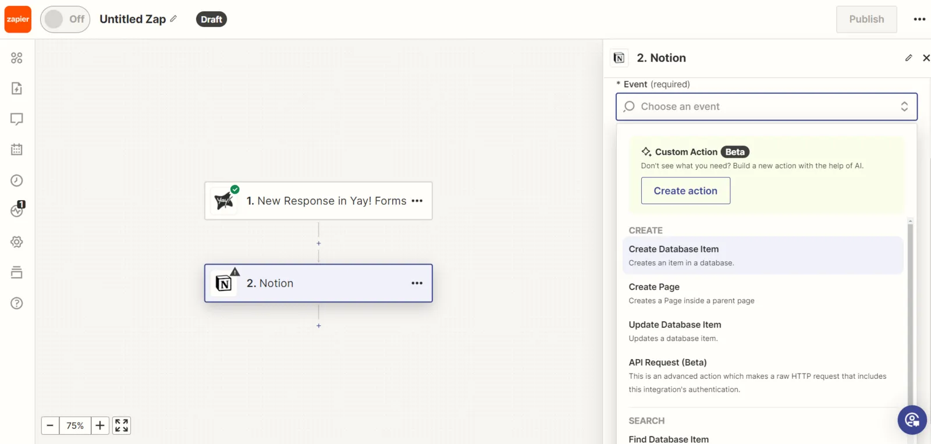Click the warning triangle on Notion step
The height and width of the screenshot is (444, 931).
pyautogui.click(x=235, y=272)
